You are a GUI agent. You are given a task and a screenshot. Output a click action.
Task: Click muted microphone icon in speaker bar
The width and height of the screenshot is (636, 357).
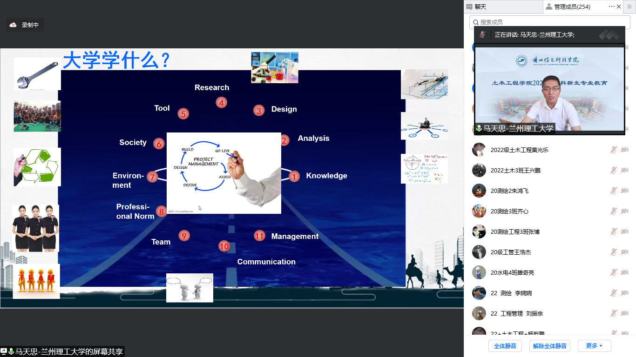click(x=483, y=34)
